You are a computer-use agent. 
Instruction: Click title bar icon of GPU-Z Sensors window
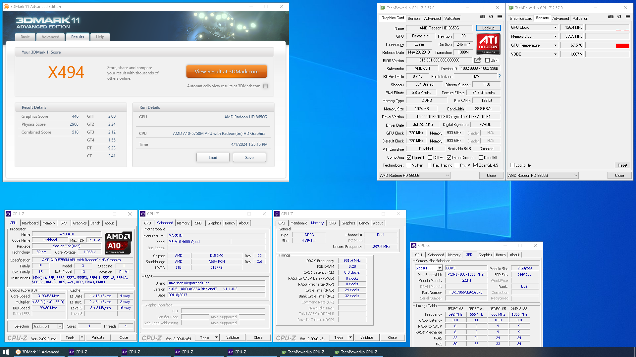pos(511,8)
